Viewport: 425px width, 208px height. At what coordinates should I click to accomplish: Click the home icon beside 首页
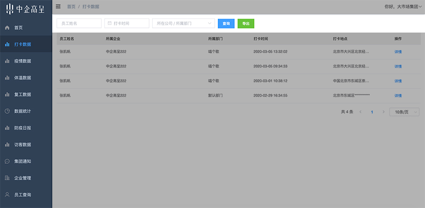[x=7, y=28]
